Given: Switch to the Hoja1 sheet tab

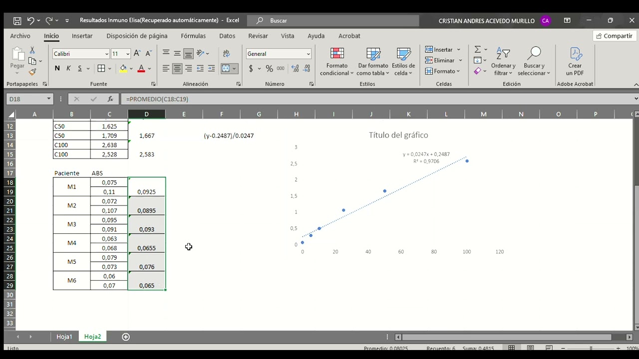Looking at the screenshot, I should 64,337.
